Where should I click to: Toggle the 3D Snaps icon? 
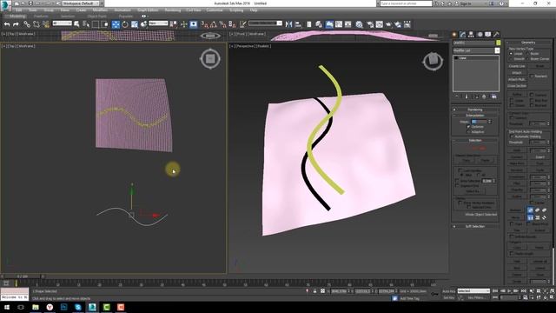point(205,24)
